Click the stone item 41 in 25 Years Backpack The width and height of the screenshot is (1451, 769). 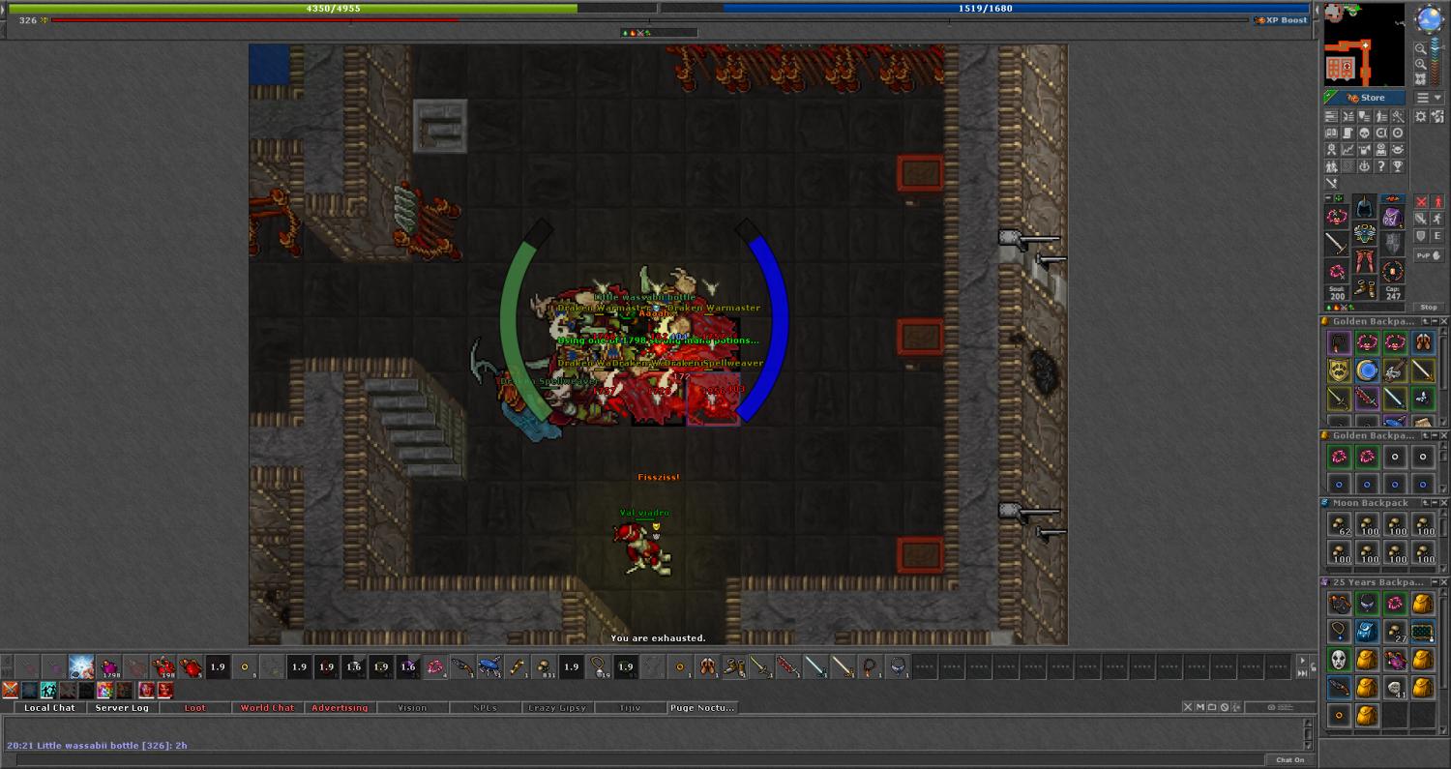tap(1394, 688)
